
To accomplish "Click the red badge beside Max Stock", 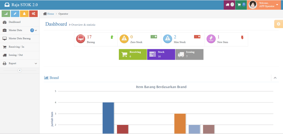I will (197, 37).
